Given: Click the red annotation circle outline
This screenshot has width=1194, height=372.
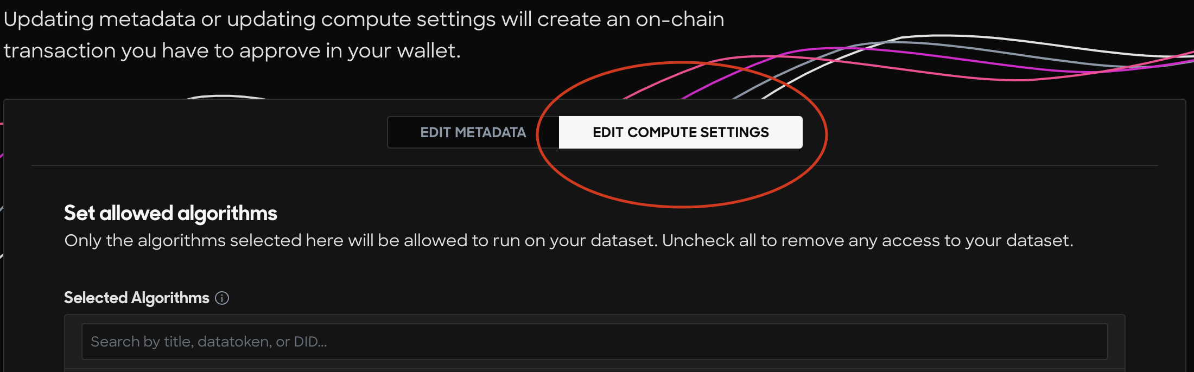Looking at the screenshot, I should (x=682, y=207).
